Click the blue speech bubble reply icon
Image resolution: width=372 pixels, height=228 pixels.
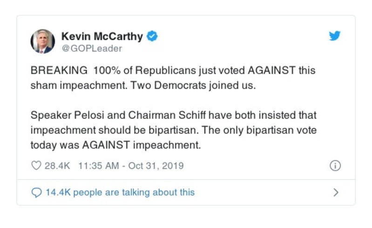pyautogui.click(x=36, y=192)
